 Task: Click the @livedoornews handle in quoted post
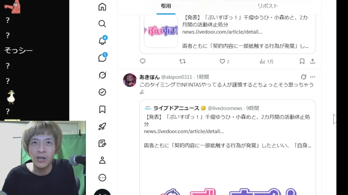click(225, 108)
